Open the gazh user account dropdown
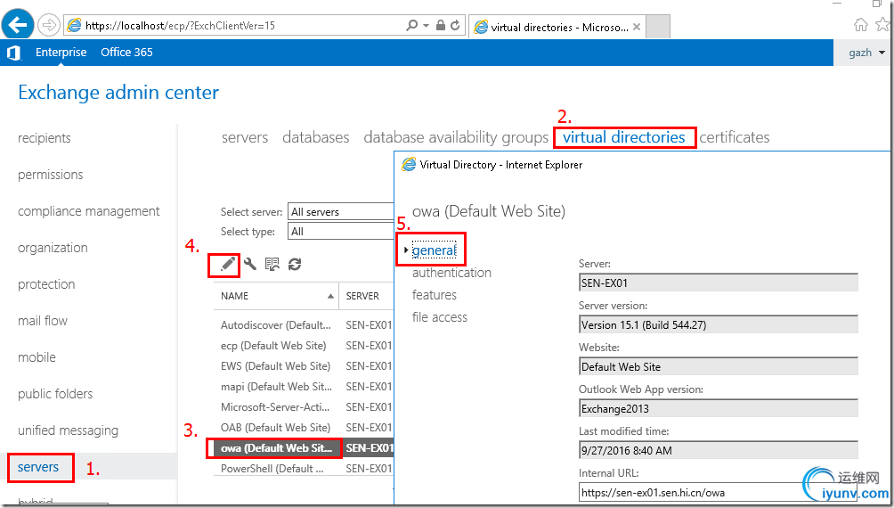The image size is (894, 508). [x=866, y=53]
